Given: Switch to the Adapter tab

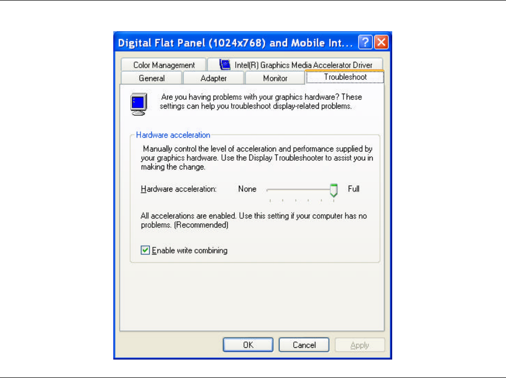Looking at the screenshot, I should (x=213, y=78).
